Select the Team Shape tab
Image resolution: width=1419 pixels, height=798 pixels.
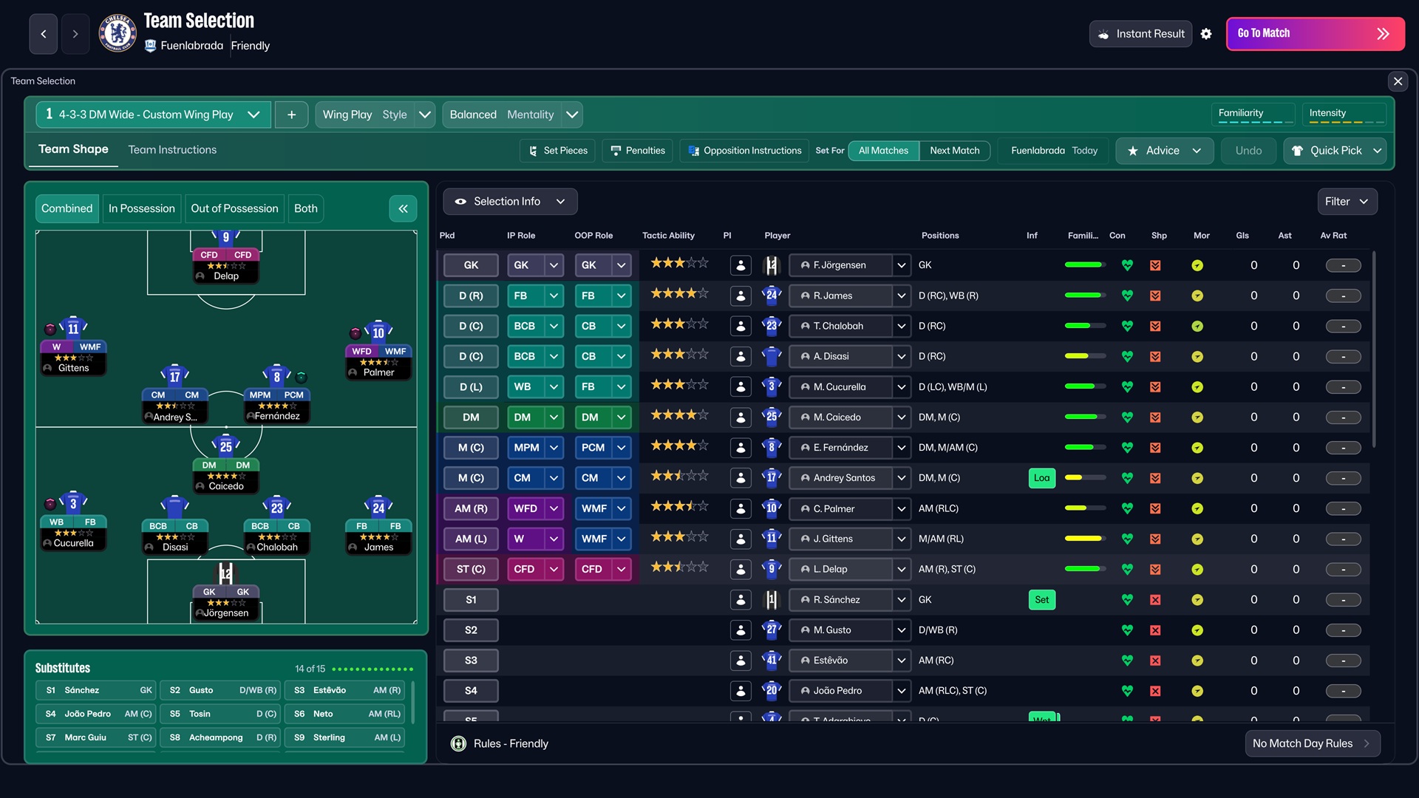tap(73, 149)
